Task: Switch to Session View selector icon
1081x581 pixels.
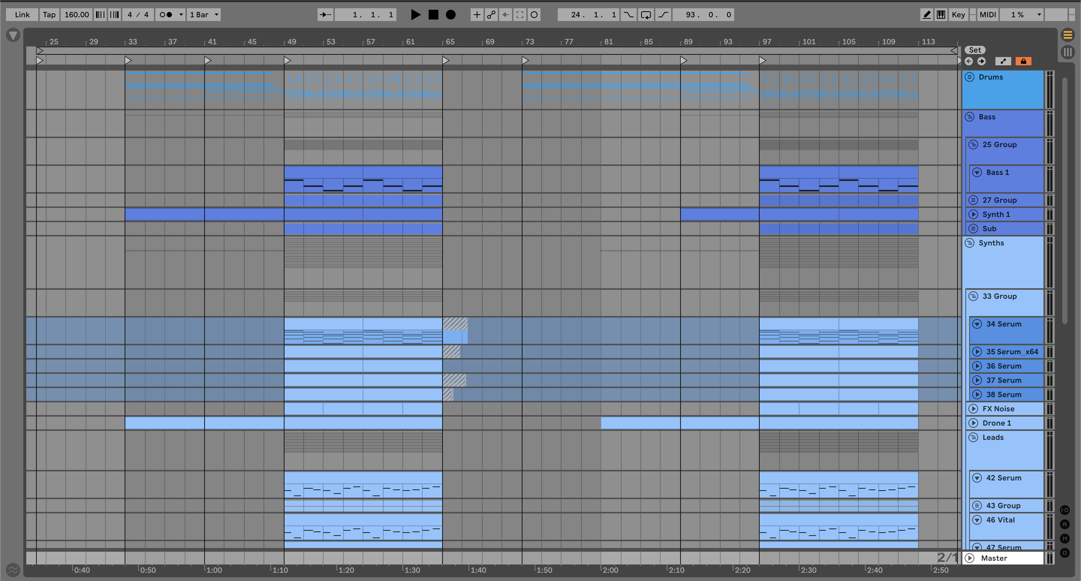Action: click(1067, 52)
